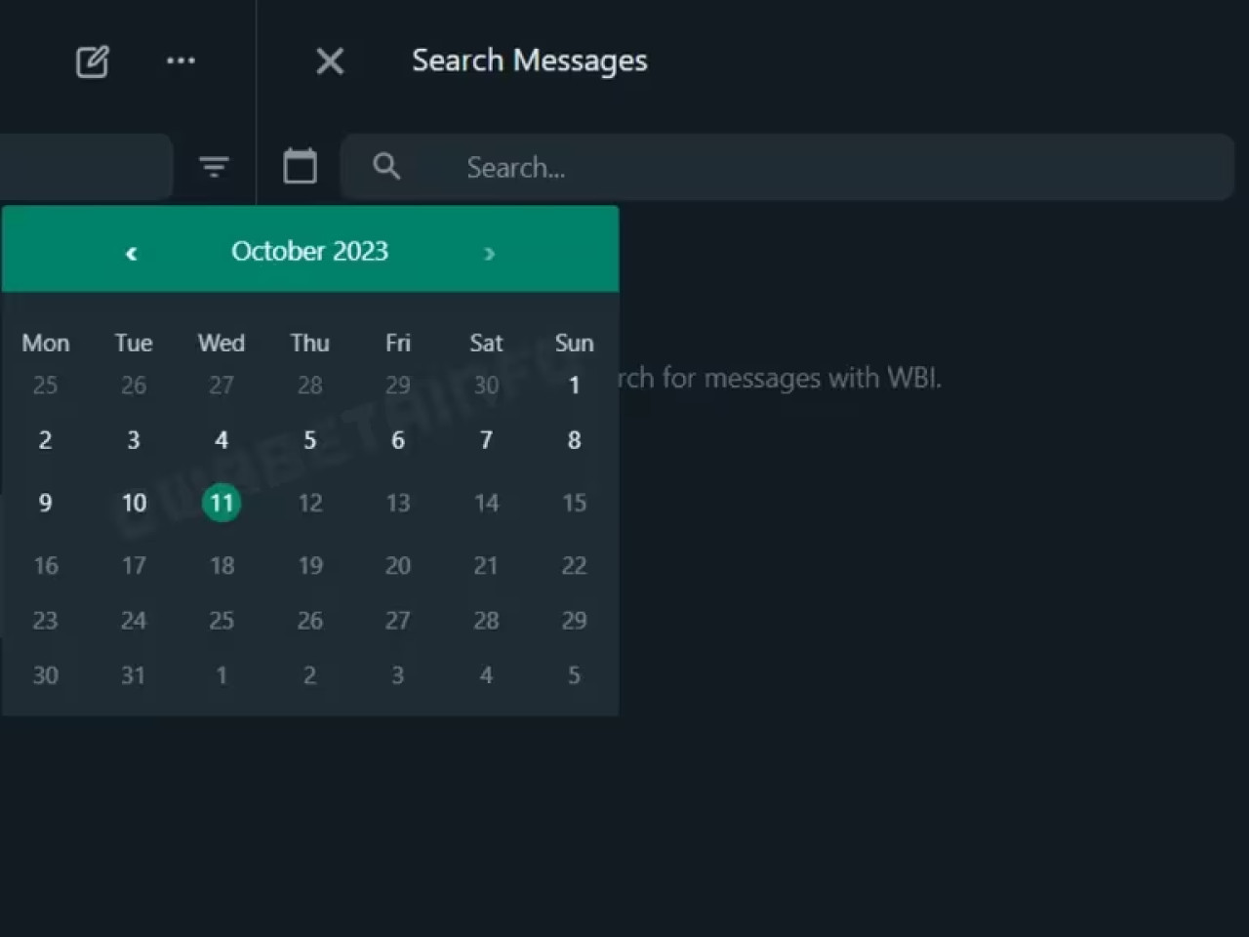Click October 14 in the calendar
This screenshot has height=937, width=1249.
pos(486,503)
